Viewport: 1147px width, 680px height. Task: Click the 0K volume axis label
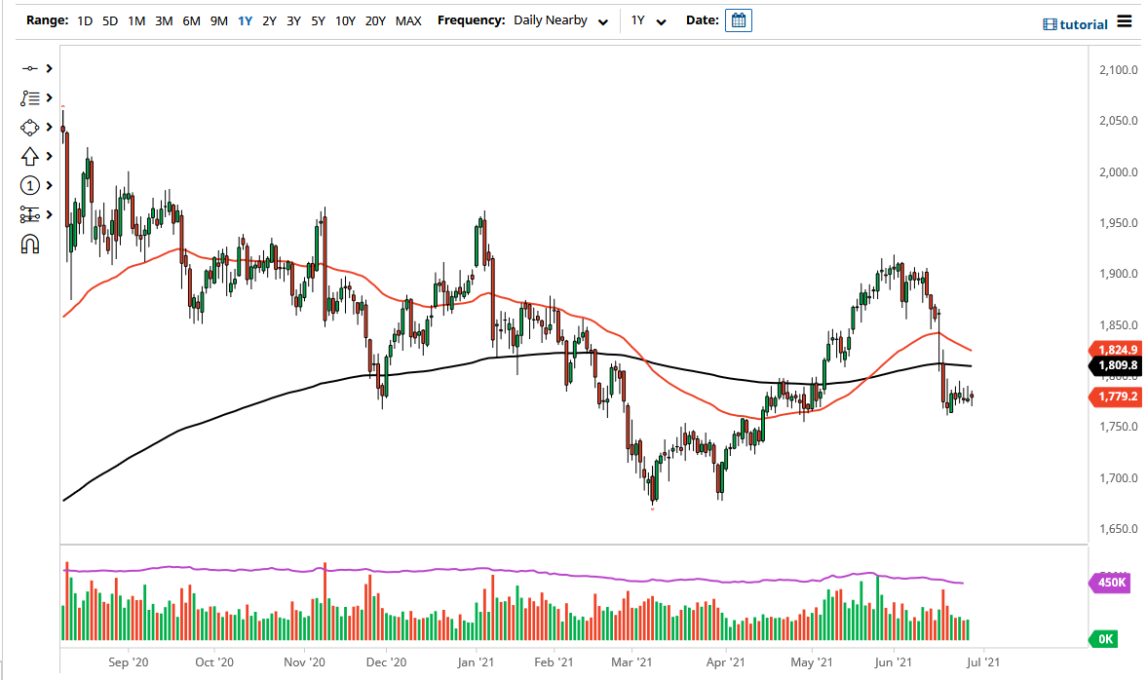pyautogui.click(x=1103, y=639)
